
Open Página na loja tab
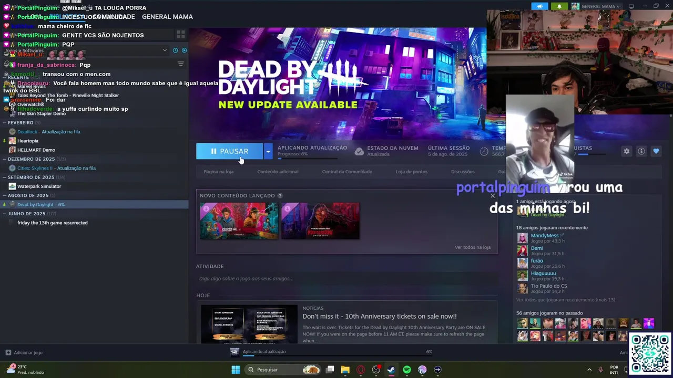(x=219, y=172)
